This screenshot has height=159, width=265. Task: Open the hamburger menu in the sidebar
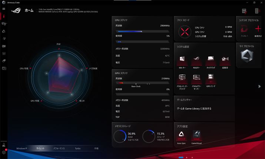click(x=4, y=9)
